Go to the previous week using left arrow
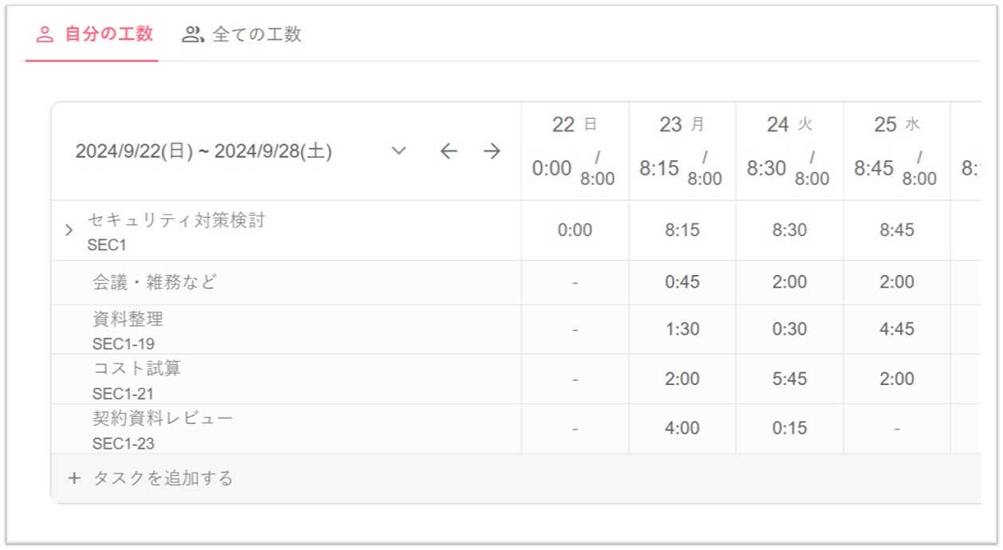 pyautogui.click(x=449, y=151)
